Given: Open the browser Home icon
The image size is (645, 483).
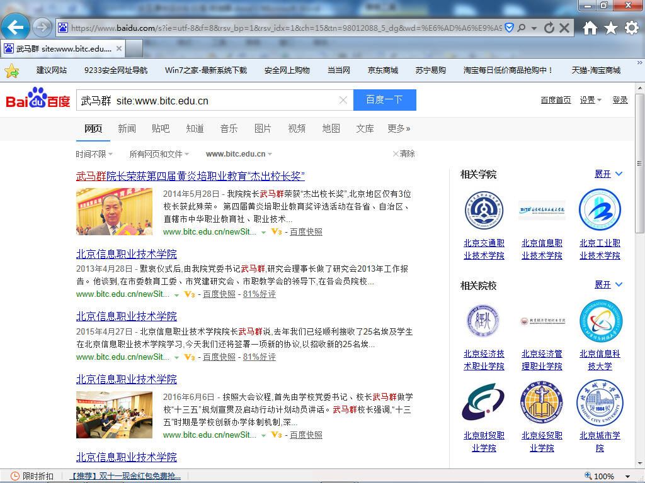Looking at the screenshot, I should pyautogui.click(x=590, y=28).
